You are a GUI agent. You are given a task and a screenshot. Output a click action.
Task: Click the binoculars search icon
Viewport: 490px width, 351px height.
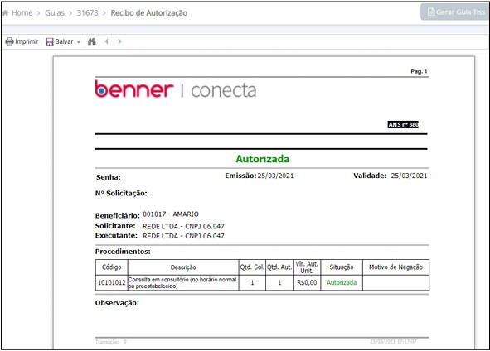(x=92, y=41)
